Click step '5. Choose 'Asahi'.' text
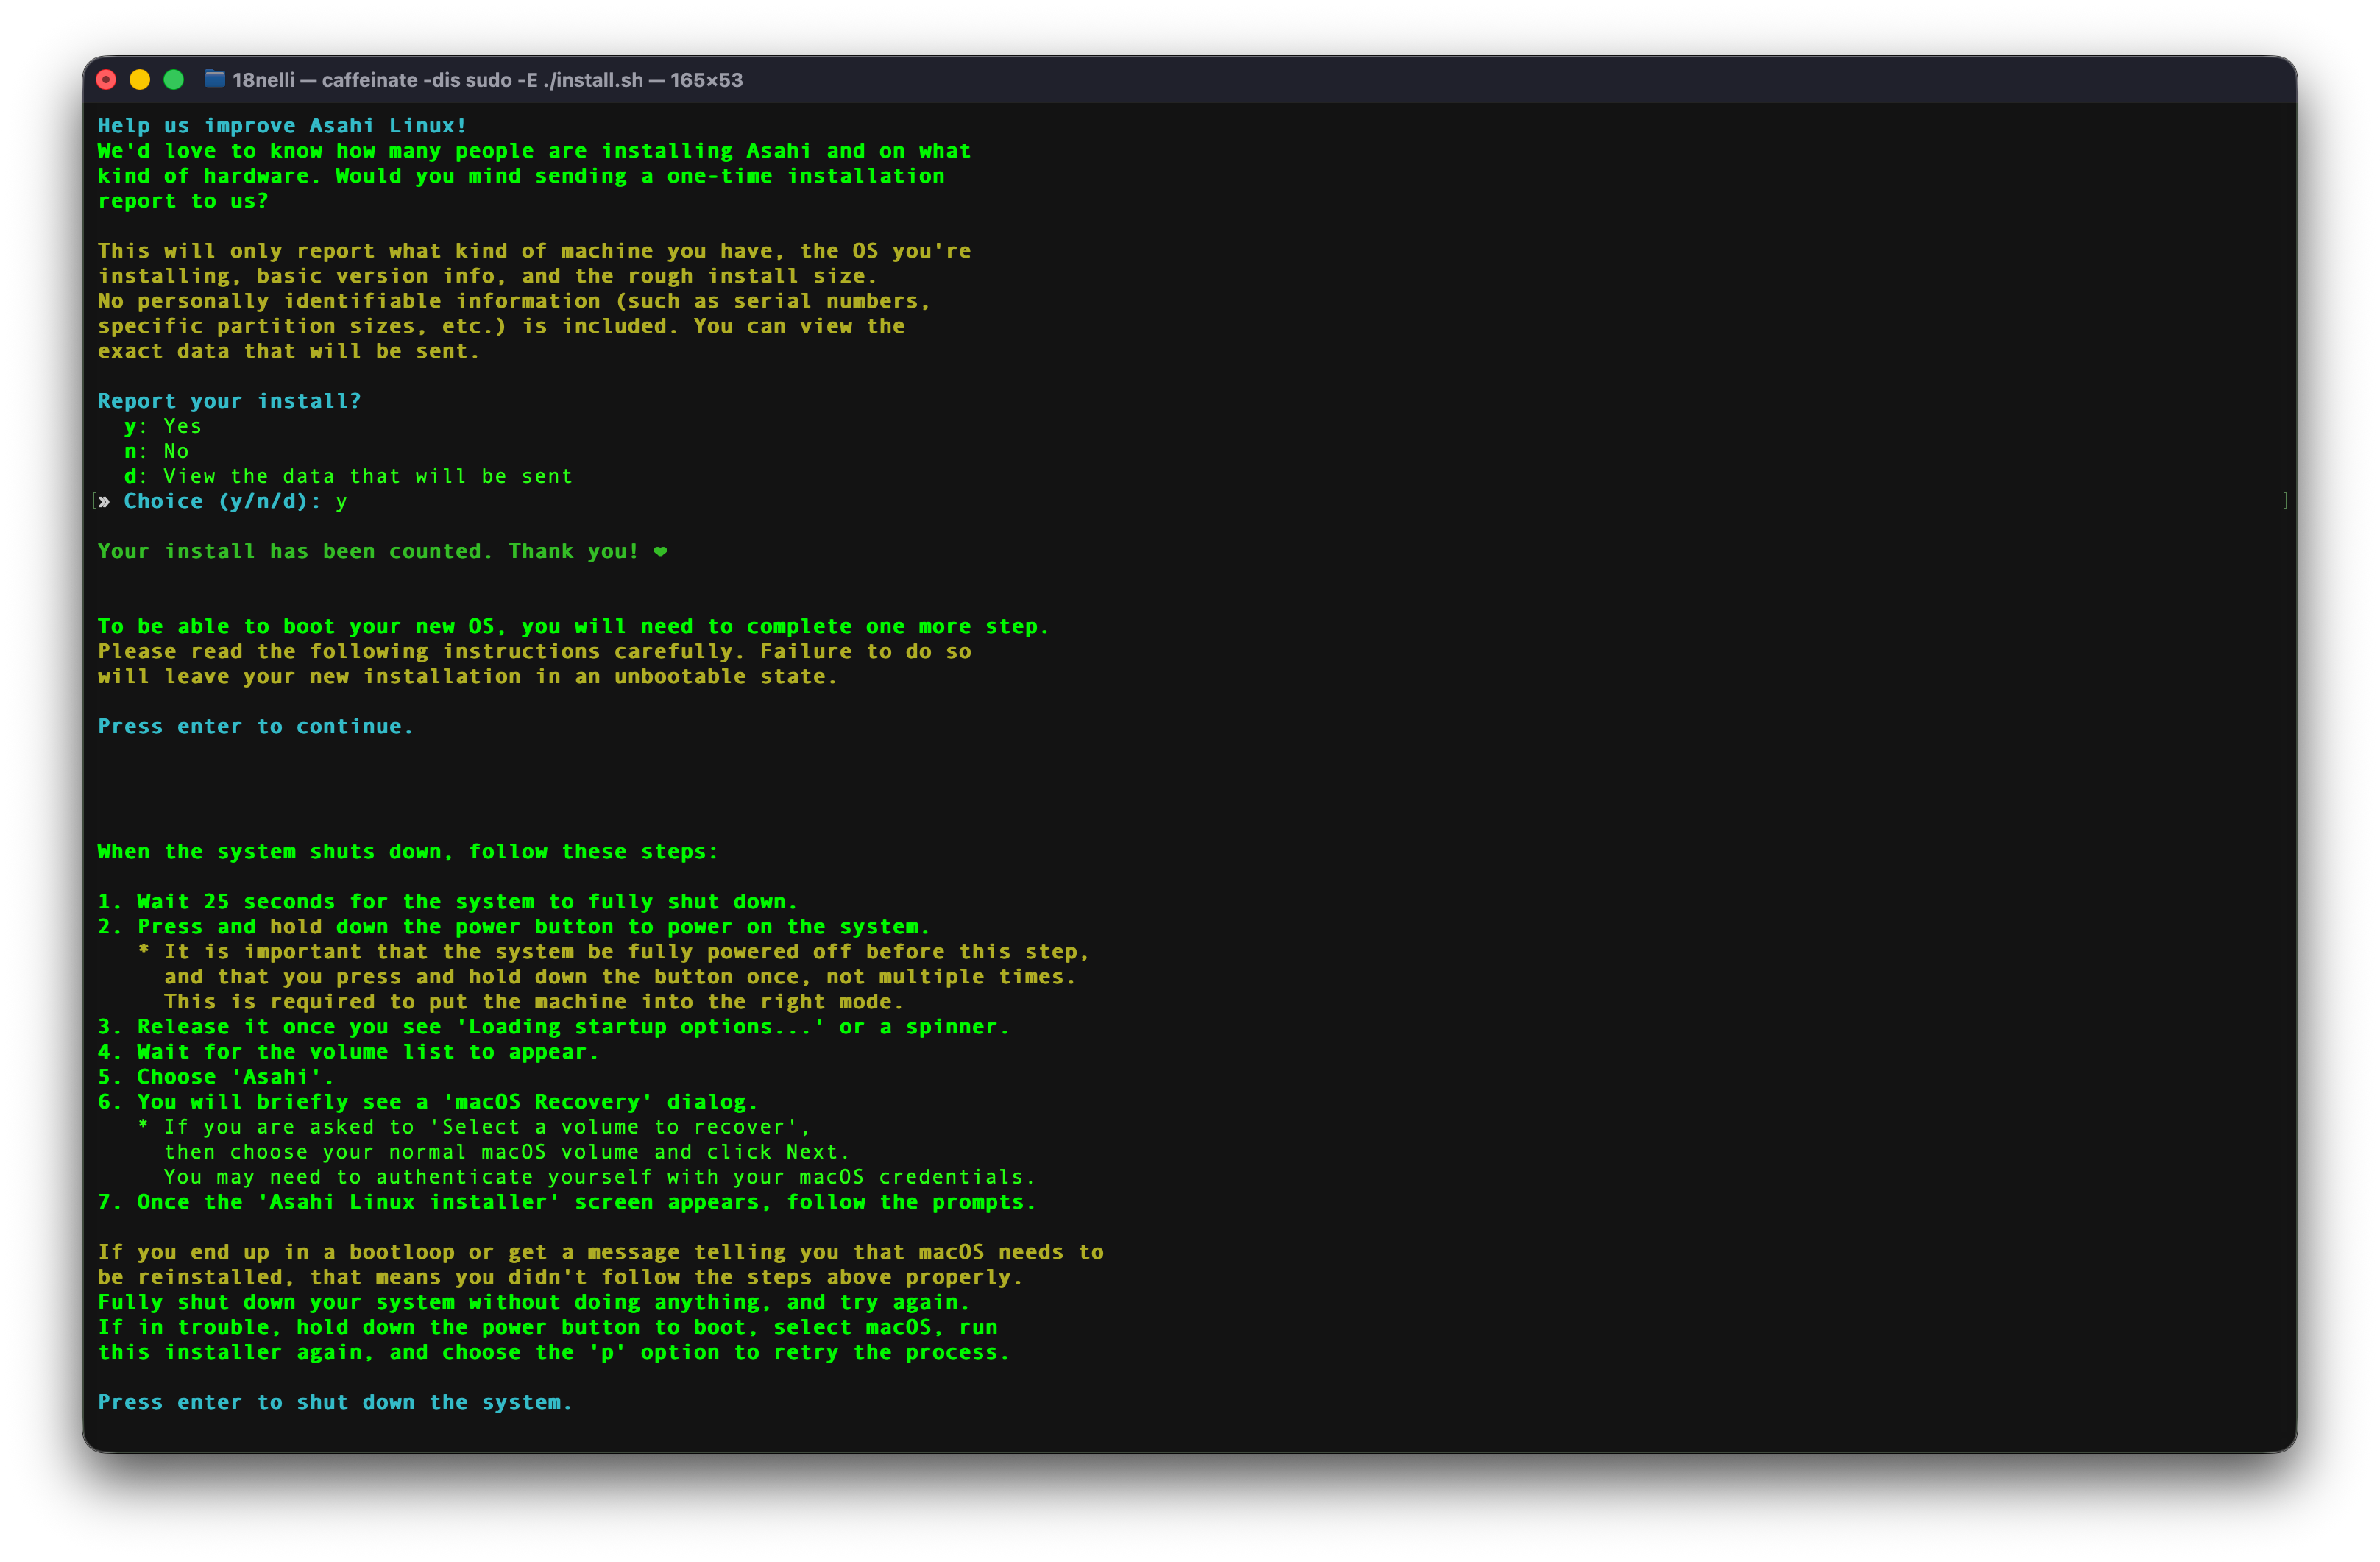The height and width of the screenshot is (1562, 2380). tap(216, 1077)
